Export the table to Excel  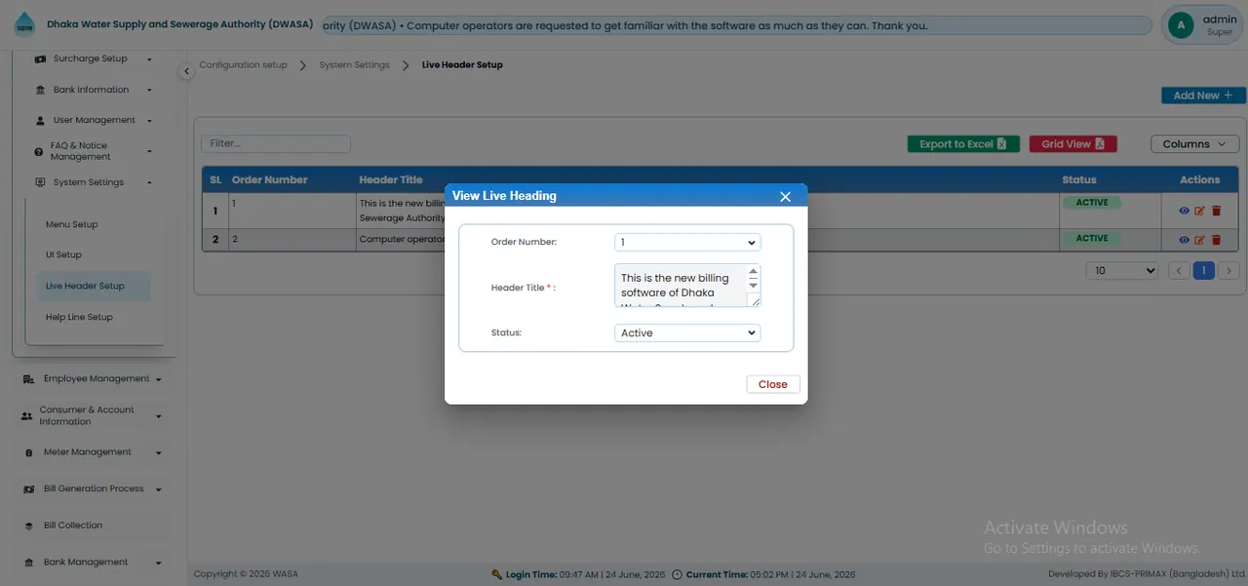(x=963, y=144)
